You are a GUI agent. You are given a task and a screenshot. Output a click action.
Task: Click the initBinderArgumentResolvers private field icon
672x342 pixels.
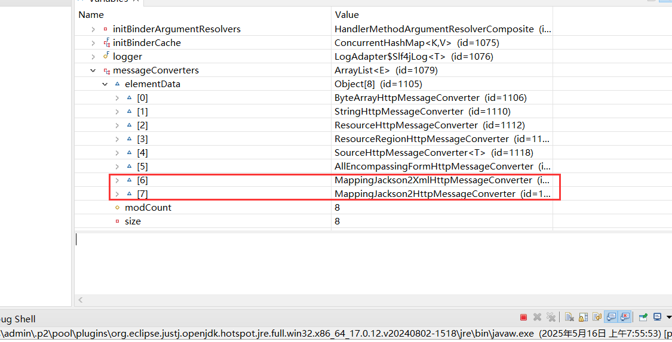point(105,29)
